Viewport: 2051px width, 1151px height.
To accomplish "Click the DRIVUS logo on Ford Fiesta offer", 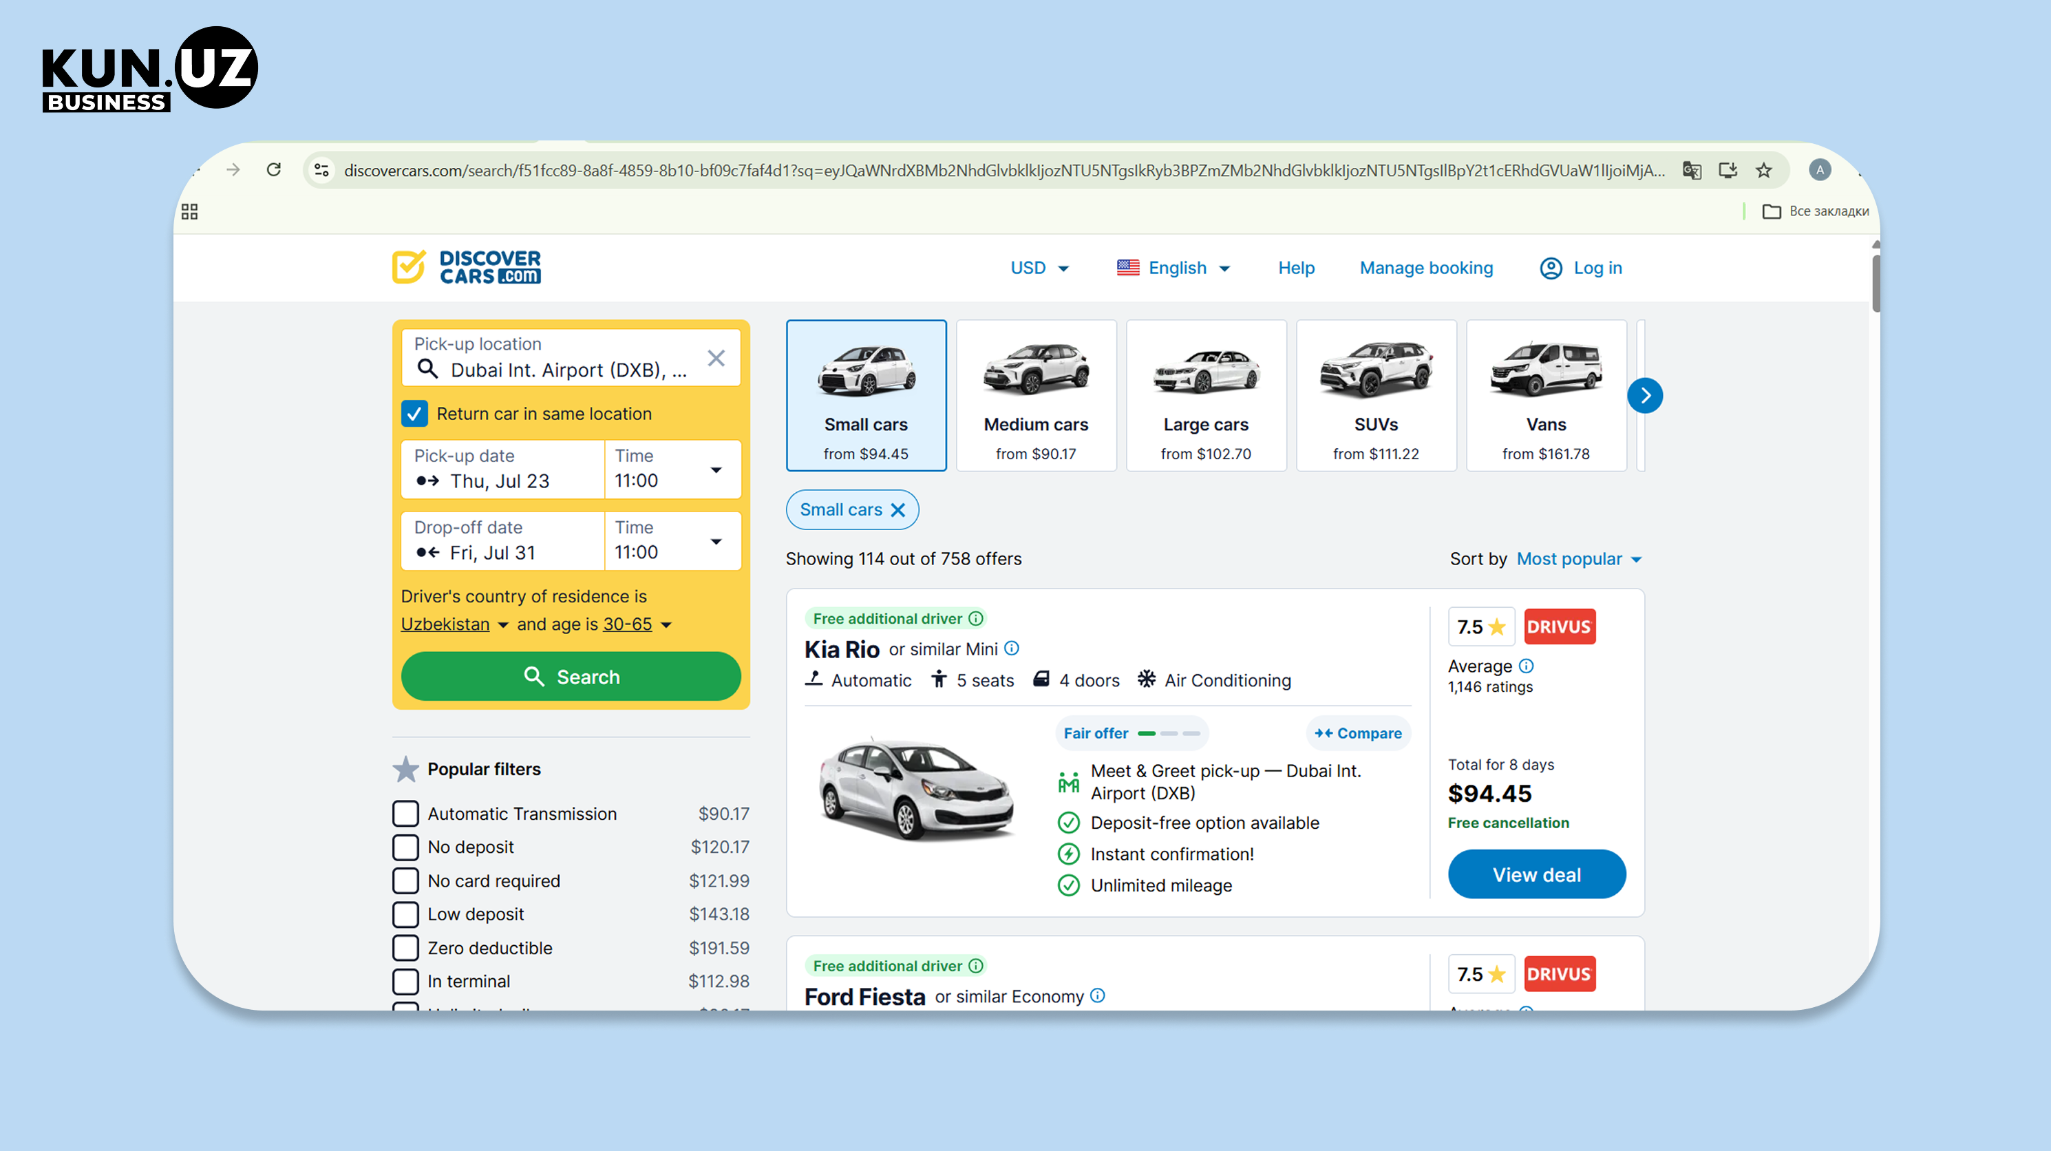I will pyautogui.click(x=1560, y=974).
